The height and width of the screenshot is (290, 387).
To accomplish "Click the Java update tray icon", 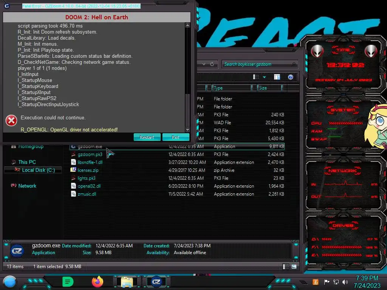I will pyautogui.click(x=316, y=282).
